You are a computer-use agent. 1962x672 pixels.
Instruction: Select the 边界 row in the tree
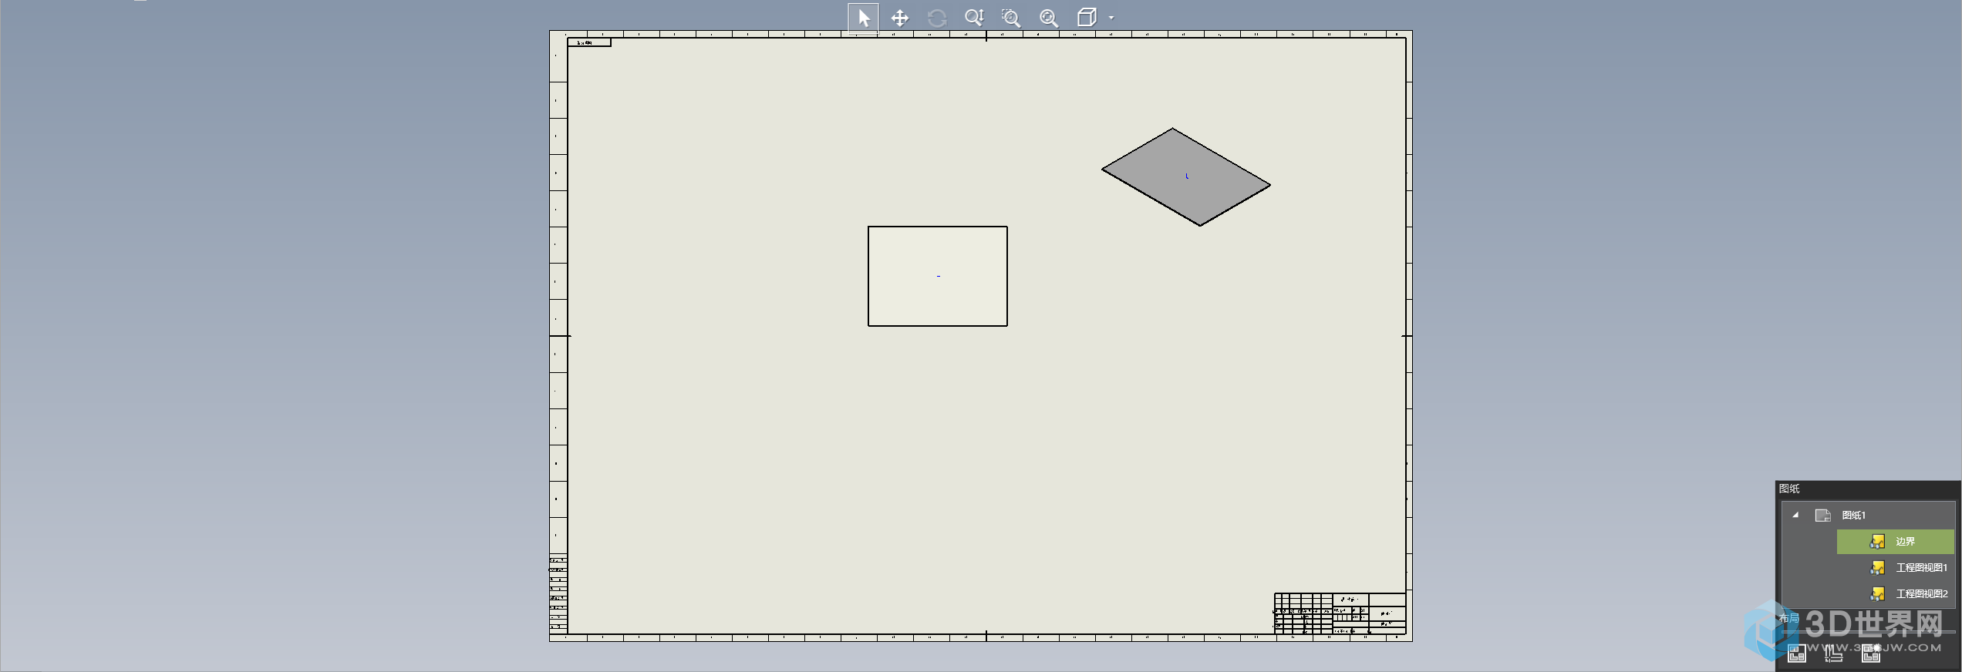pyautogui.click(x=1896, y=542)
